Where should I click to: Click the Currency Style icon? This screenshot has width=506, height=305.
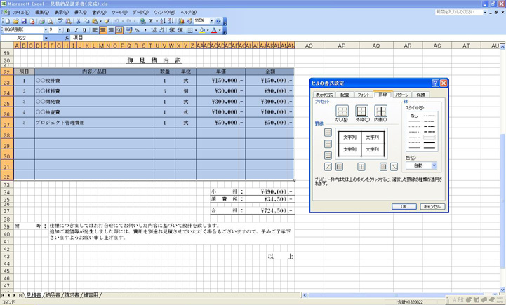(129, 30)
